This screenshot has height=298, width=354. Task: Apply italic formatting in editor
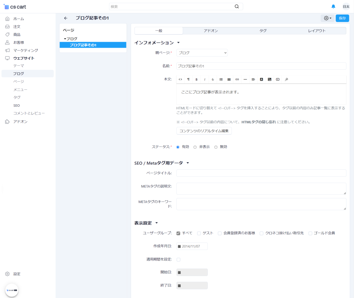(x=205, y=79)
